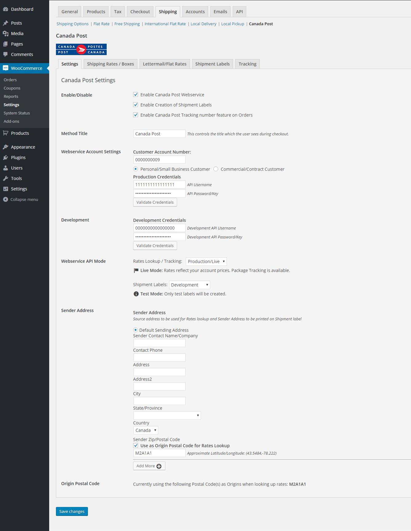Click the Customer Account Number field

[x=159, y=160]
